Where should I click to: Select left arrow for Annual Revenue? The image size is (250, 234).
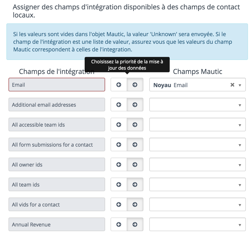[x=119, y=224]
